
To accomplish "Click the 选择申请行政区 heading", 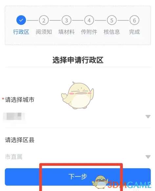I will coord(78,60).
